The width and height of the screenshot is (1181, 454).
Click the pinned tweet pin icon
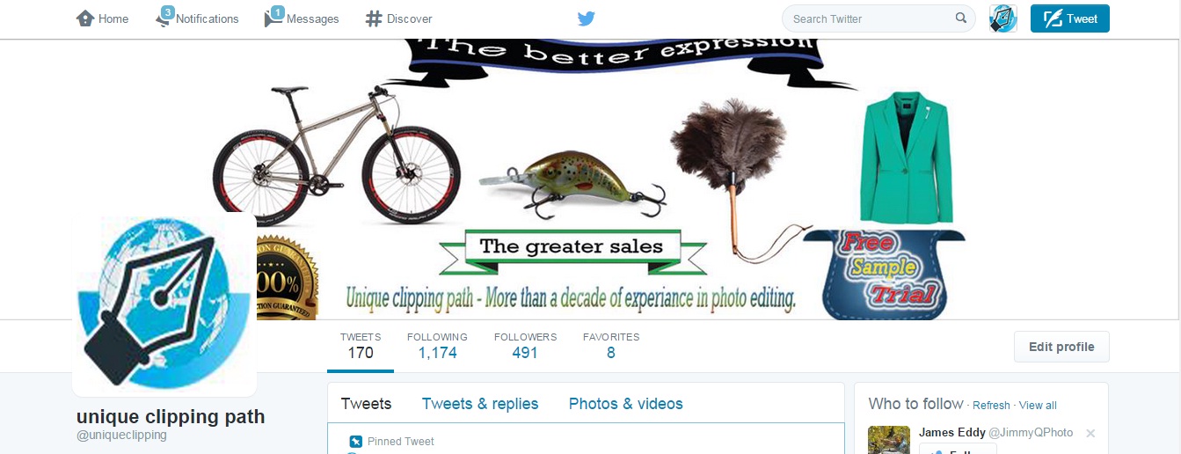(x=356, y=442)
